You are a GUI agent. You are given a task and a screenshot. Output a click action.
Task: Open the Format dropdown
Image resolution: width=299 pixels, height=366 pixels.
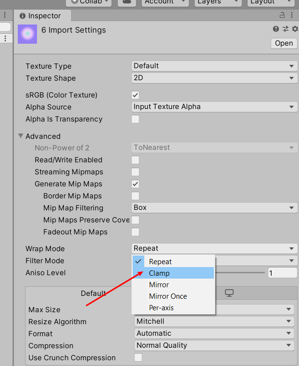tap(214, 333)
